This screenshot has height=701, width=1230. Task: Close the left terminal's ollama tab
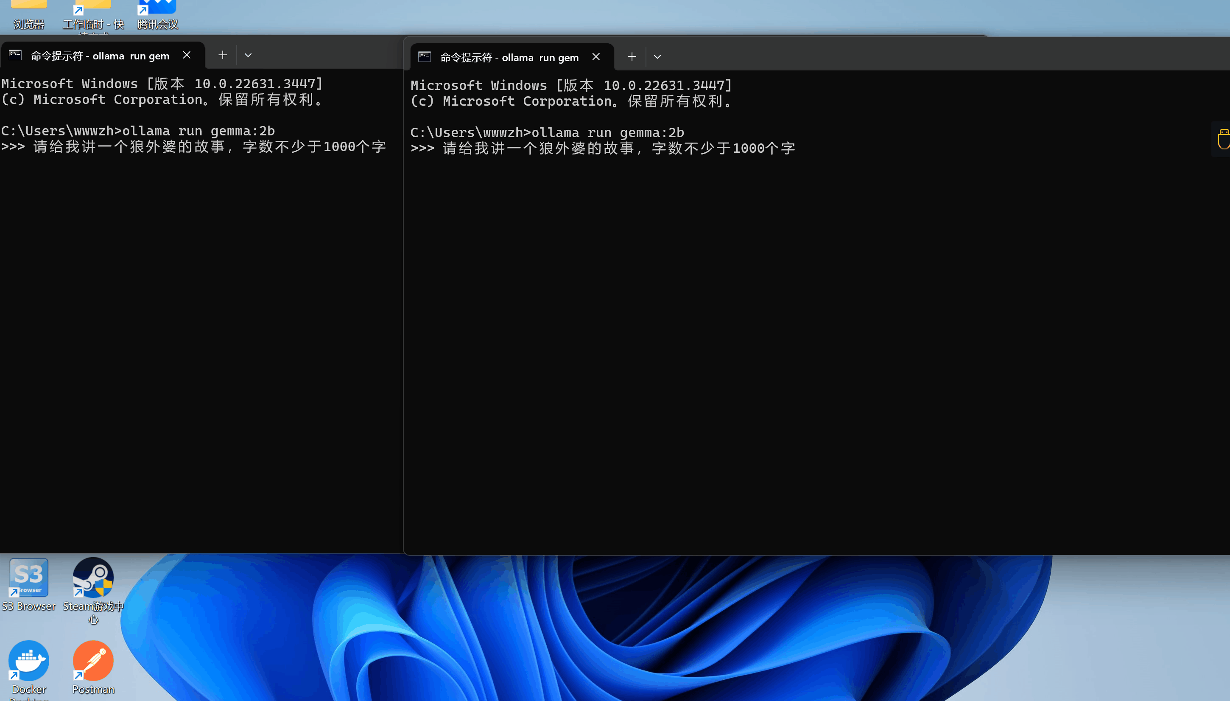(187, 55)
